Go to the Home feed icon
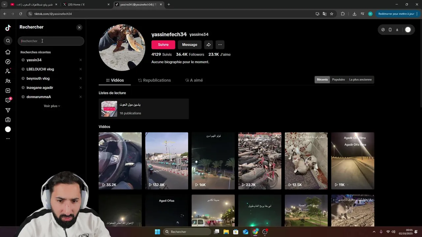Image resolution: width=422 pixels, height=237 pixels. coord(8,52)
